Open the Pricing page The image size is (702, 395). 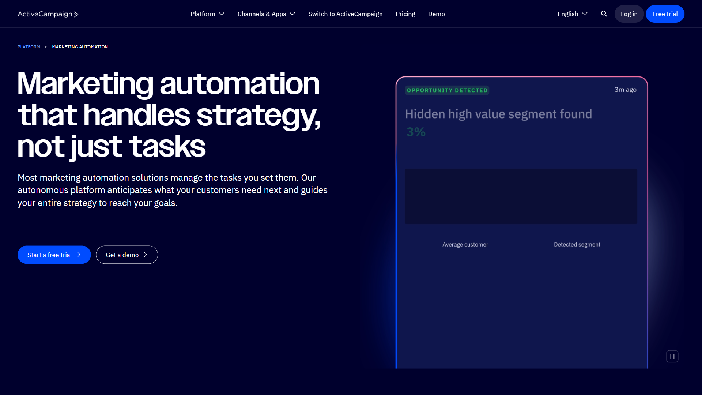pyautogui.click(x=405, y=14)
